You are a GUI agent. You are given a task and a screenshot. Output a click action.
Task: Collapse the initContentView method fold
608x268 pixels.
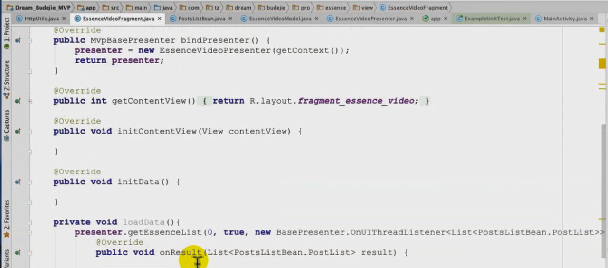click(29, 131)
